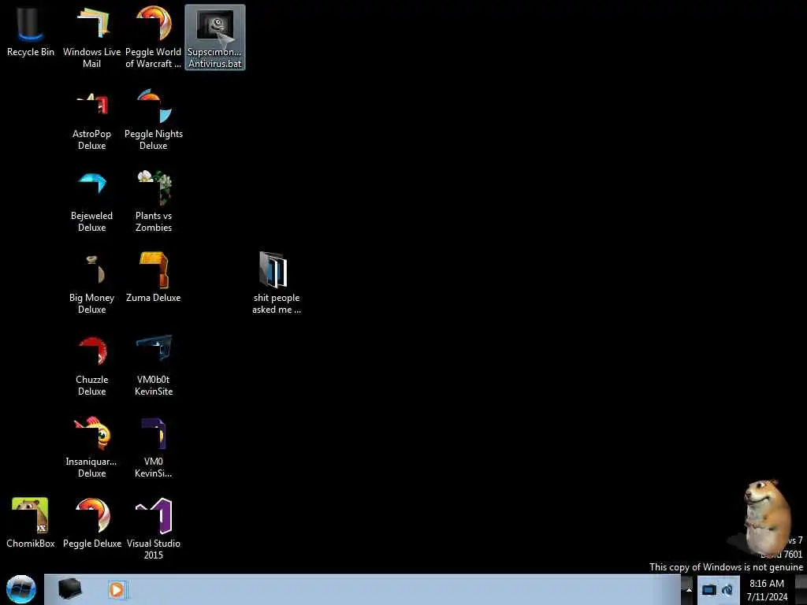
Task: Select the 'shit people asked me' folder
Action: click(277, 283)
